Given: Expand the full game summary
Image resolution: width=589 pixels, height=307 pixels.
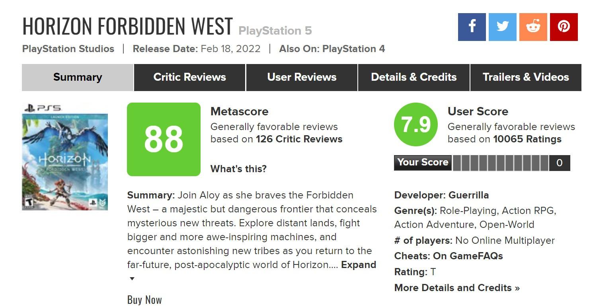Looking at the screenshot, I should tap(358, 265).
